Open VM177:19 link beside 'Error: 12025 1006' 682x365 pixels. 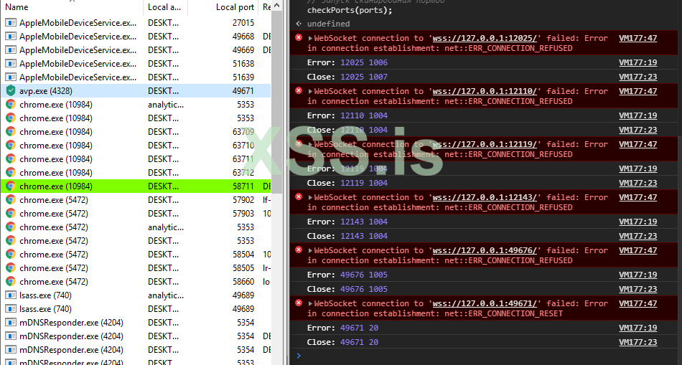point(637,62)
